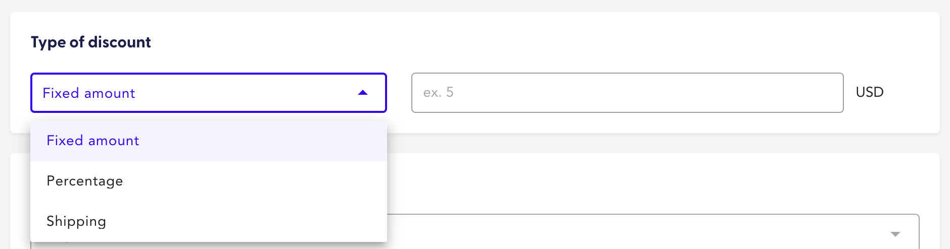The image size is (950, 249).
Task: Click the 'Type of discount' heading
Action: coord(91,42)
